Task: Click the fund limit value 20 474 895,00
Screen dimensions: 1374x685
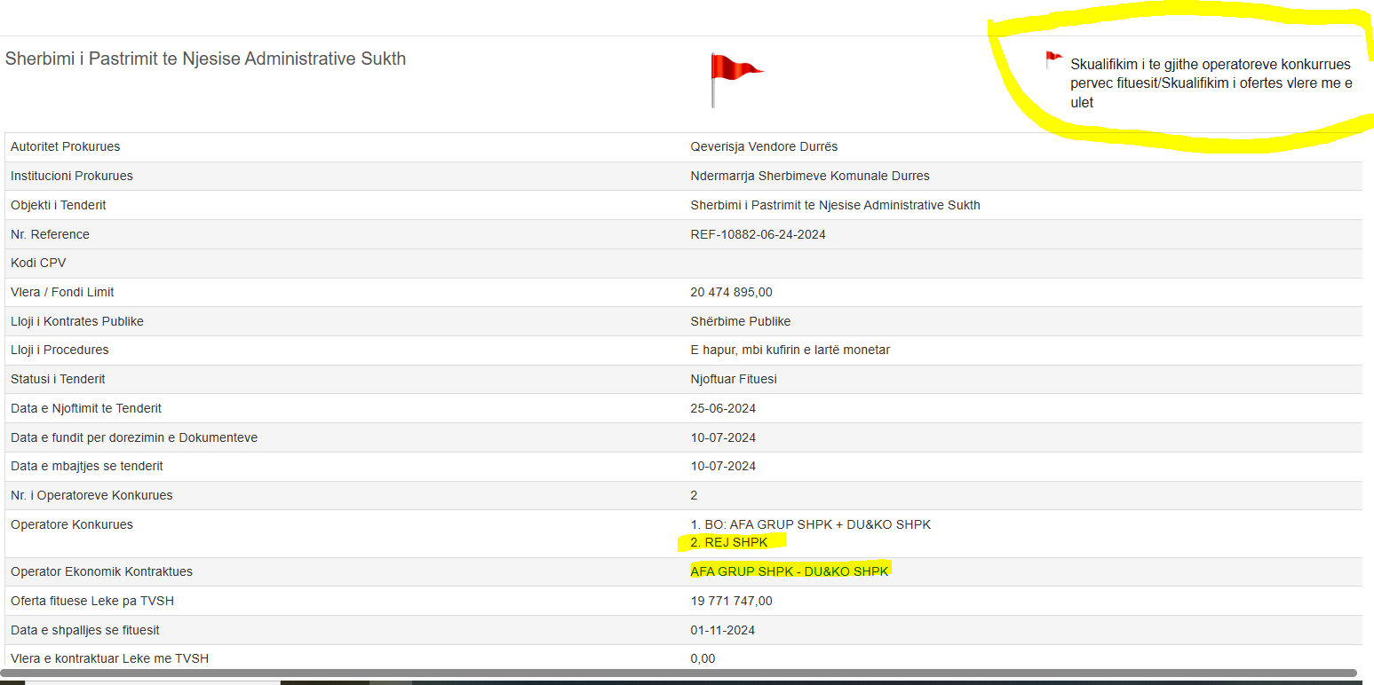Action: coord(731,292)
